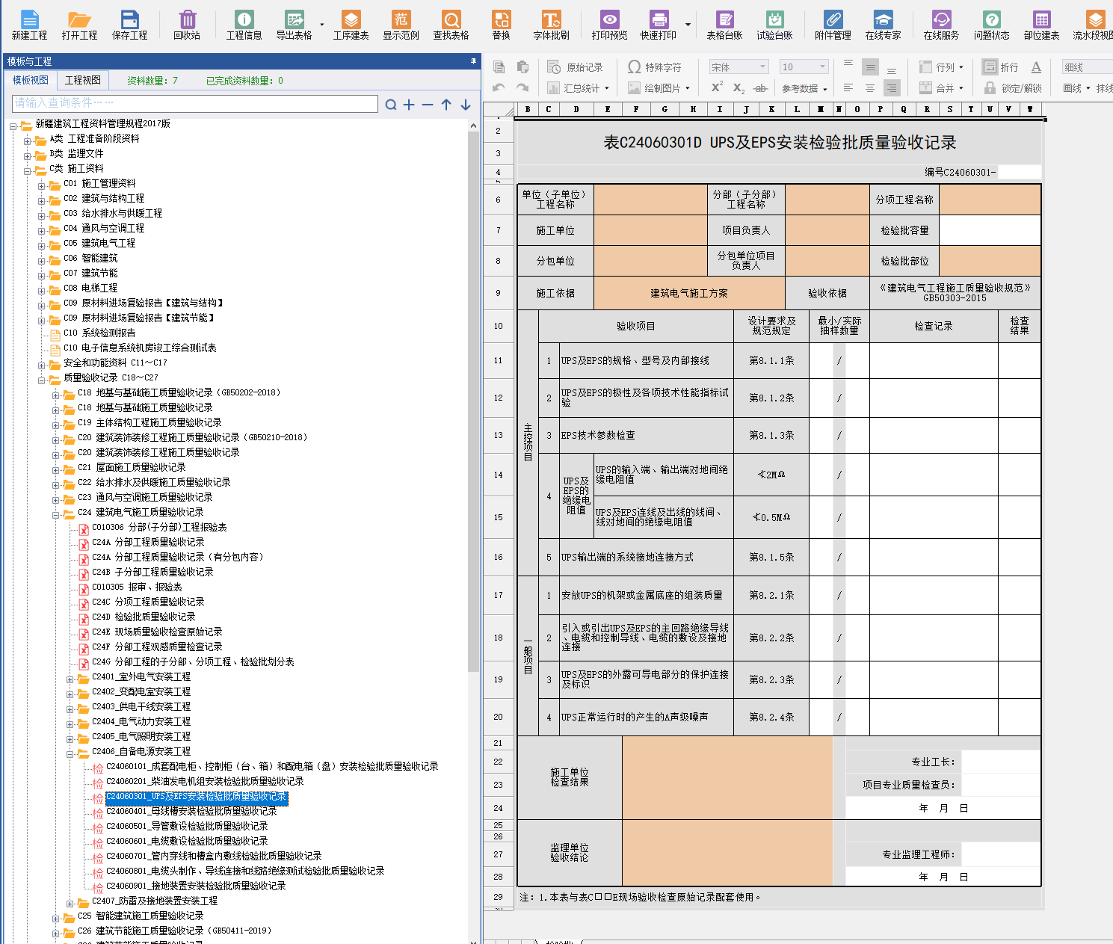Open the 试验台账 test ledger

tap(775, 25)
